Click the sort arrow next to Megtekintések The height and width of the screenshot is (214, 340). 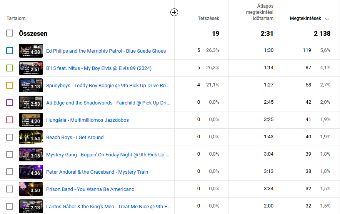tap(327, 18)
